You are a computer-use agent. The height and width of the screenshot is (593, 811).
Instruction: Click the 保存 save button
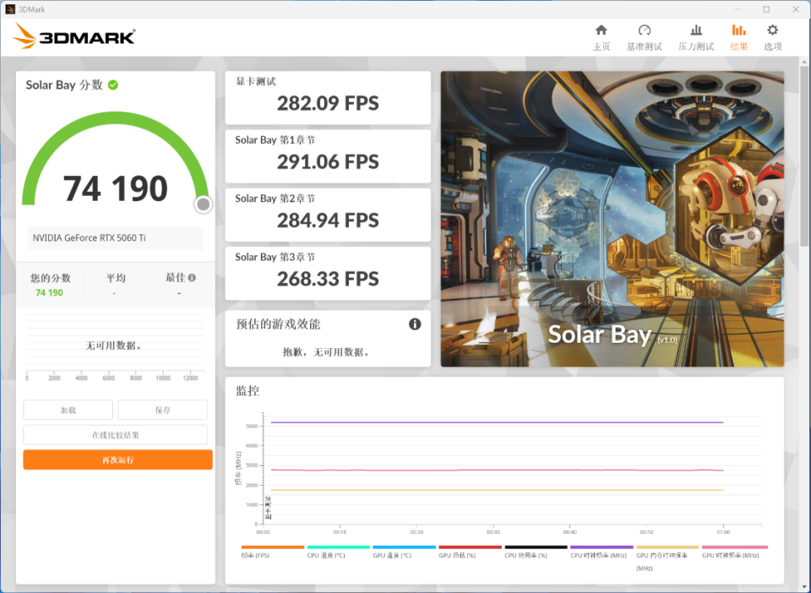coord(163,410)
